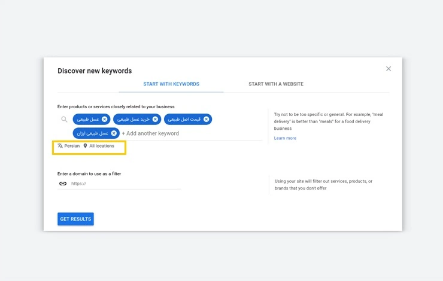Close the Discover new keywords dialog
443x281 pixels.
(x=389, y=69)
